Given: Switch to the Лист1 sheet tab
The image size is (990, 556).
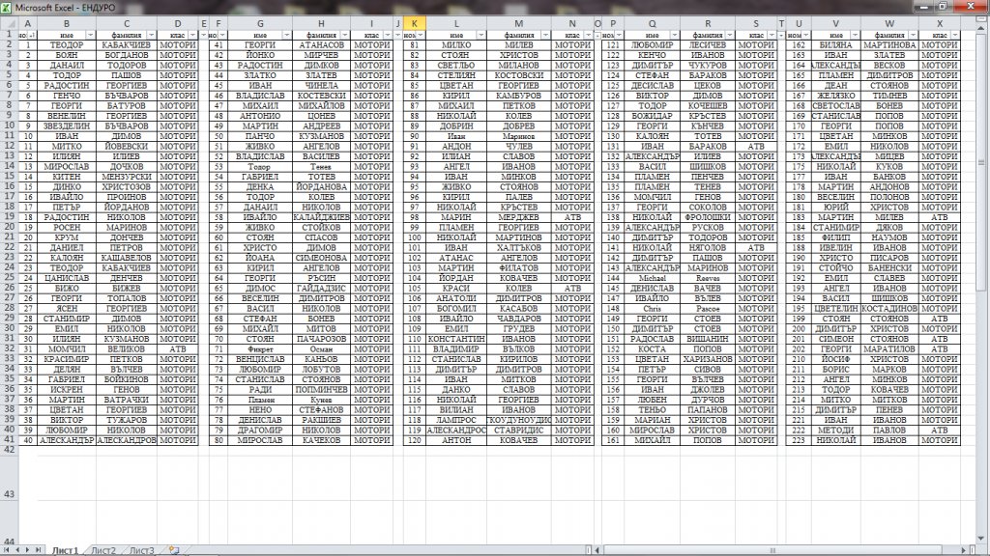Looking at the screenshot, I should pos(65,550).
